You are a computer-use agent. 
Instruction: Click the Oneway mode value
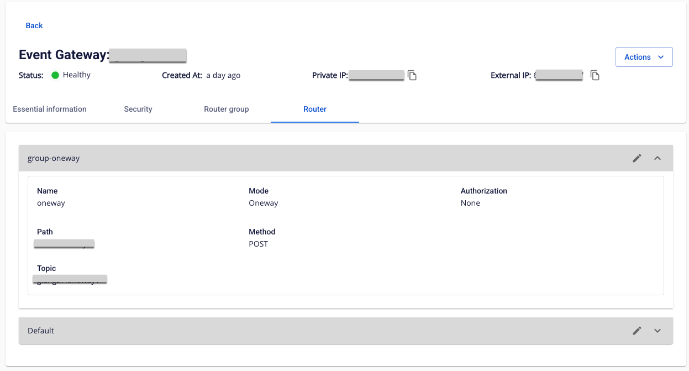pos(264,203)
